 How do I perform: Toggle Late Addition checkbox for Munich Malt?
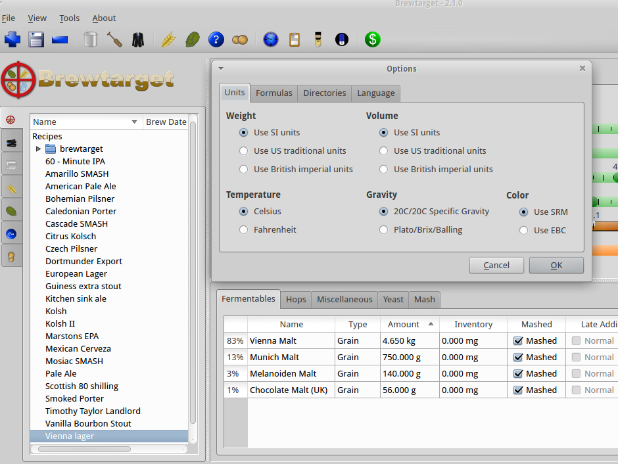pyautogui.click(x=576, y=358)
